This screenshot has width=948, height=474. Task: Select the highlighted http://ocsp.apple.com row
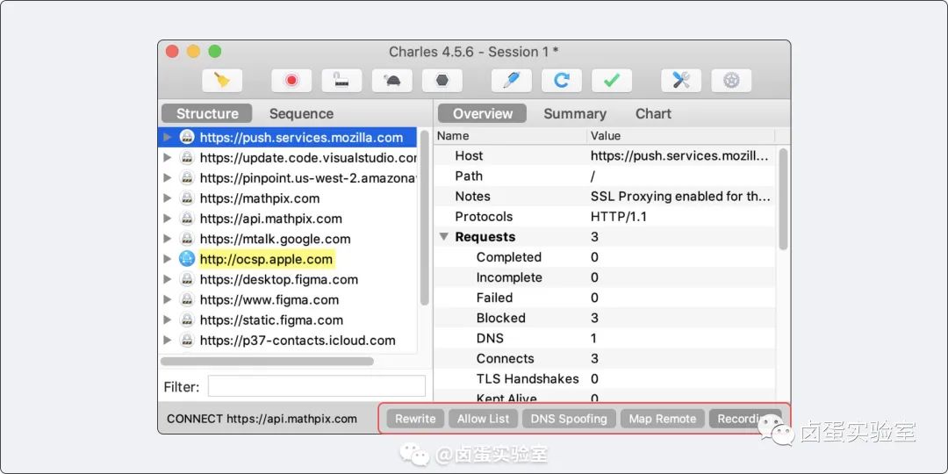[x=288, y=259]
